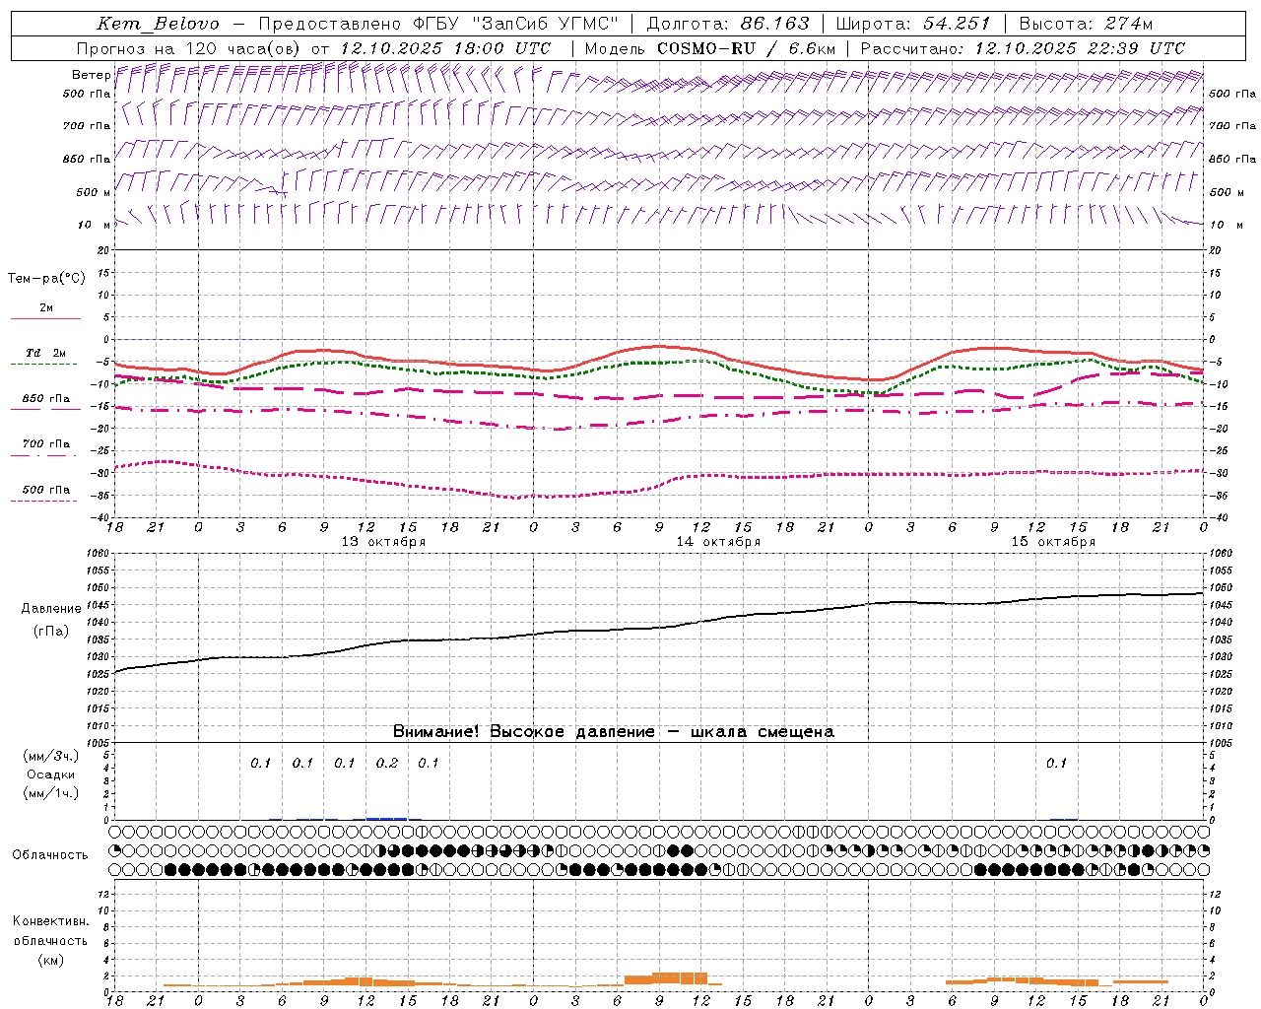Click the Долгота: 86.163 value
This screenshot has height=1009, width=1261.
click(x=727, y=24)
